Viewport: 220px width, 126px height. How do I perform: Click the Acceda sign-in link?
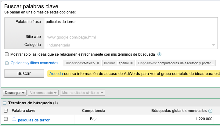(56, 74)
